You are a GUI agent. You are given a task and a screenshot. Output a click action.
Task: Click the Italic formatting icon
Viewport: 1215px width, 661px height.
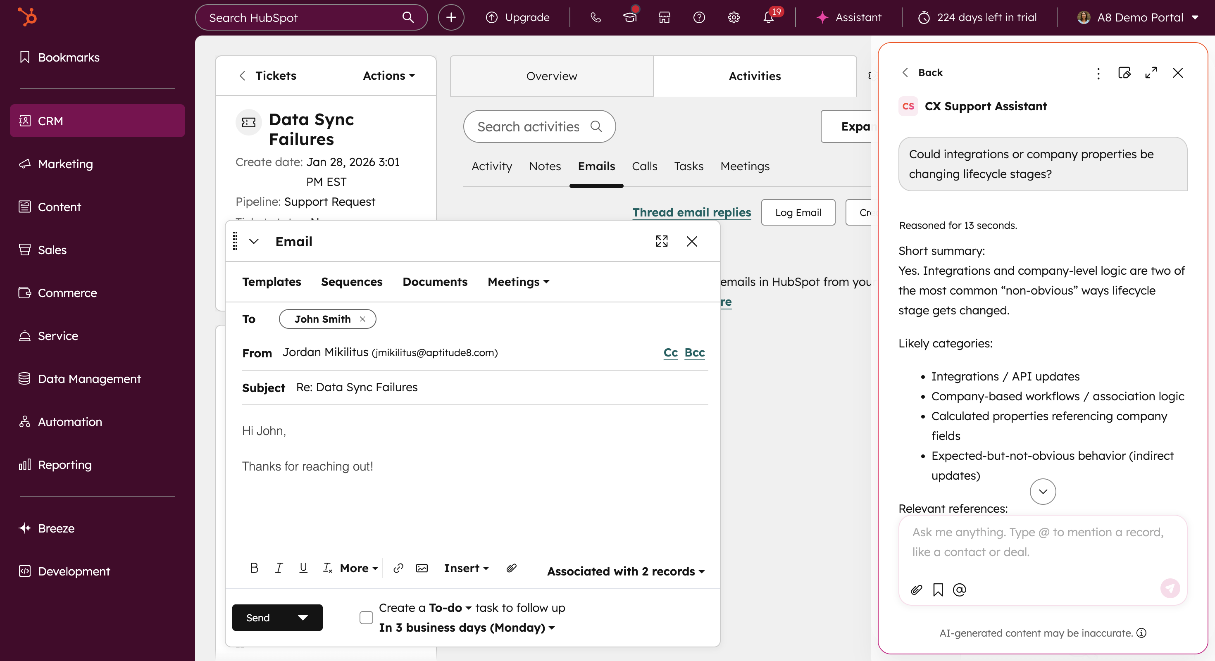pyautogui.click(x=279, y=568)
